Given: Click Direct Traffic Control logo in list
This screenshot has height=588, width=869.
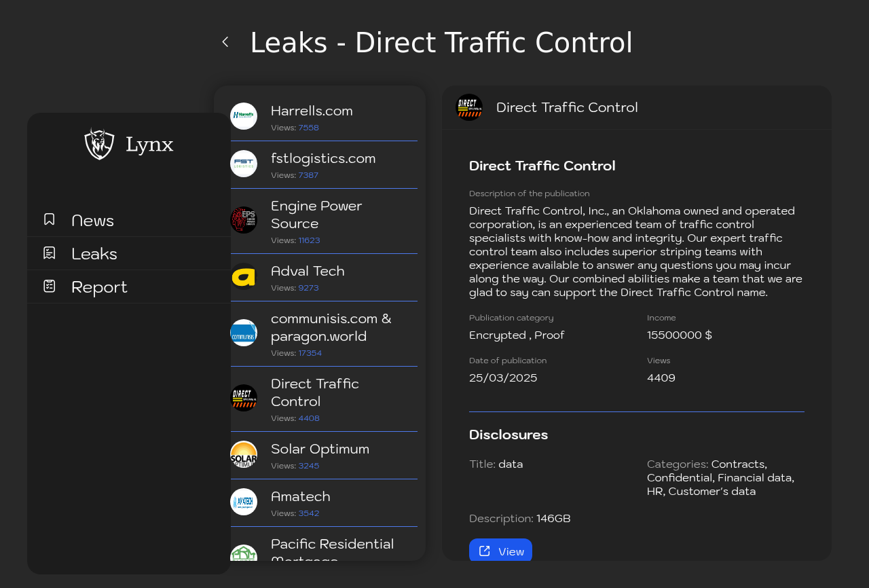Looking at the screenshot, I should click(244, 398).
